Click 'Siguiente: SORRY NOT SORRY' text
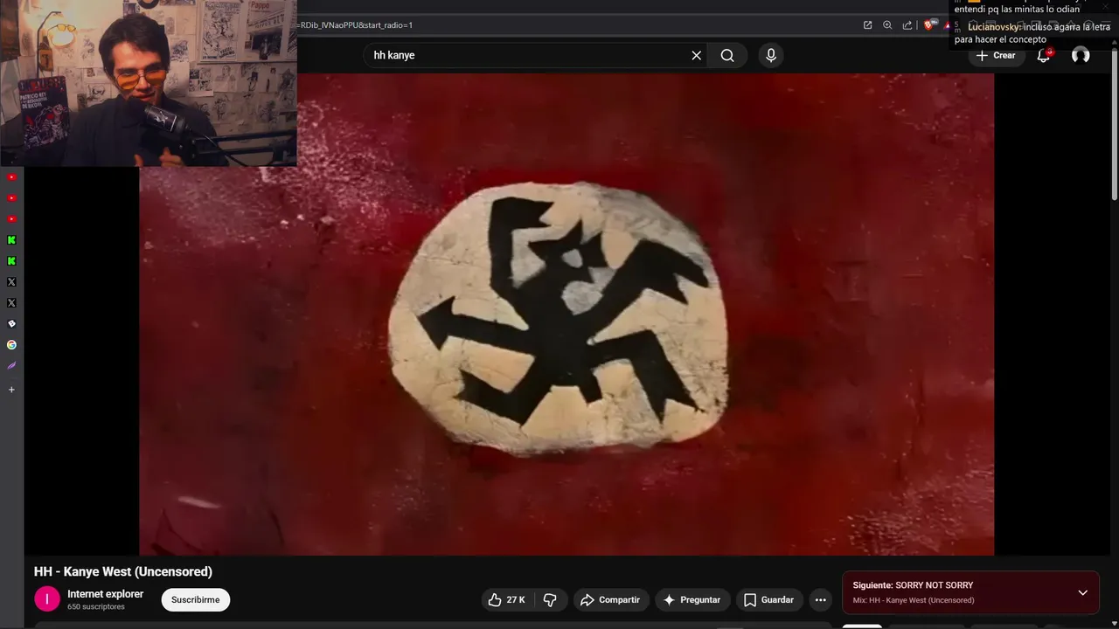Viewport: 1119px width, 629px height. pos(913,585)
